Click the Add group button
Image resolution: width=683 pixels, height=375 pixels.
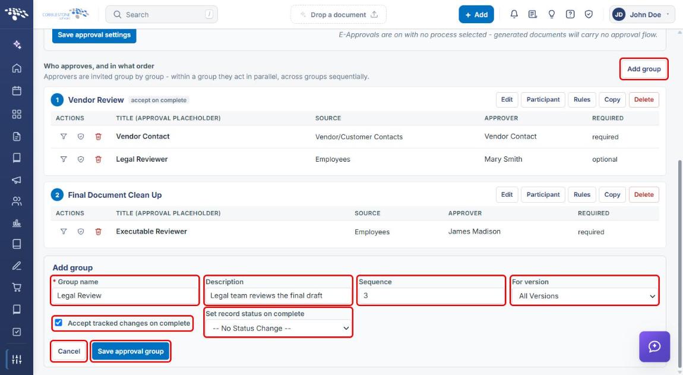644,69
